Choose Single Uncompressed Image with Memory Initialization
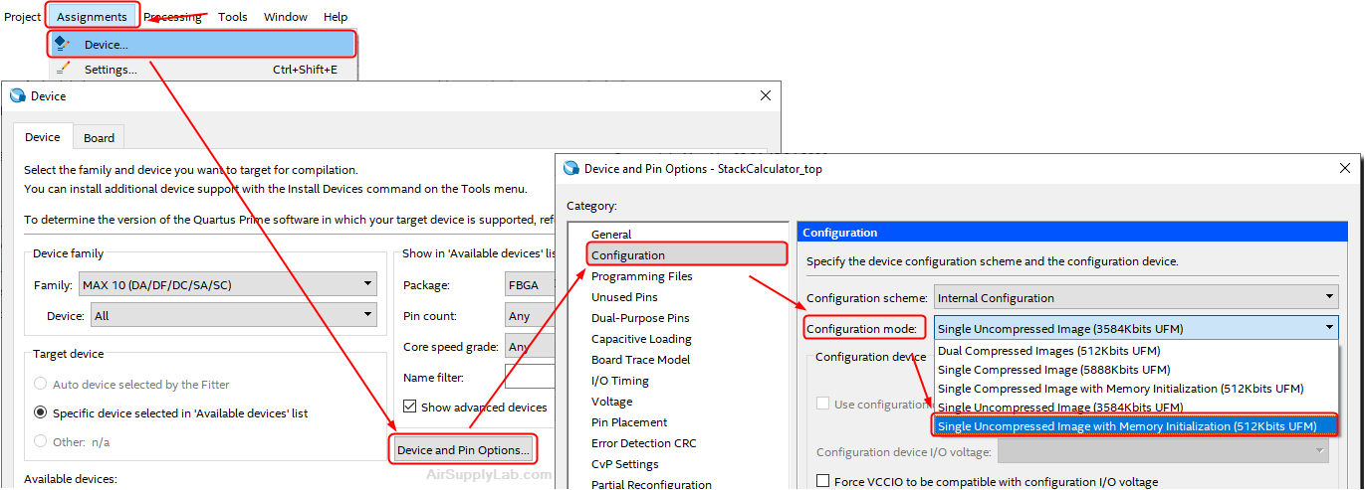Screen dimensions: 1365x490 coord(1134,426)
